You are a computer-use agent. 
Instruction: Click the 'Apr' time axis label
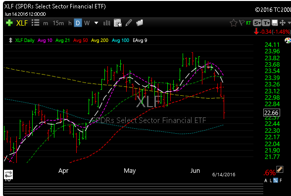click(63, 171)
